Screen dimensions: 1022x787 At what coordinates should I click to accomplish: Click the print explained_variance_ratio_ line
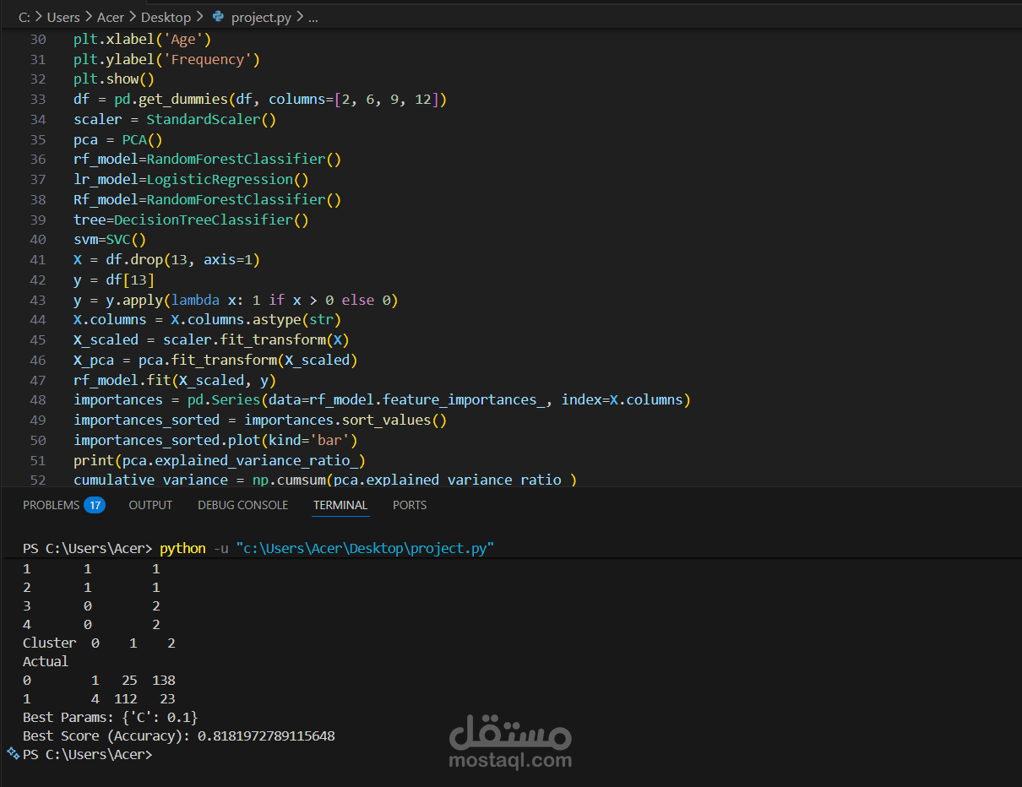(220, 460)
